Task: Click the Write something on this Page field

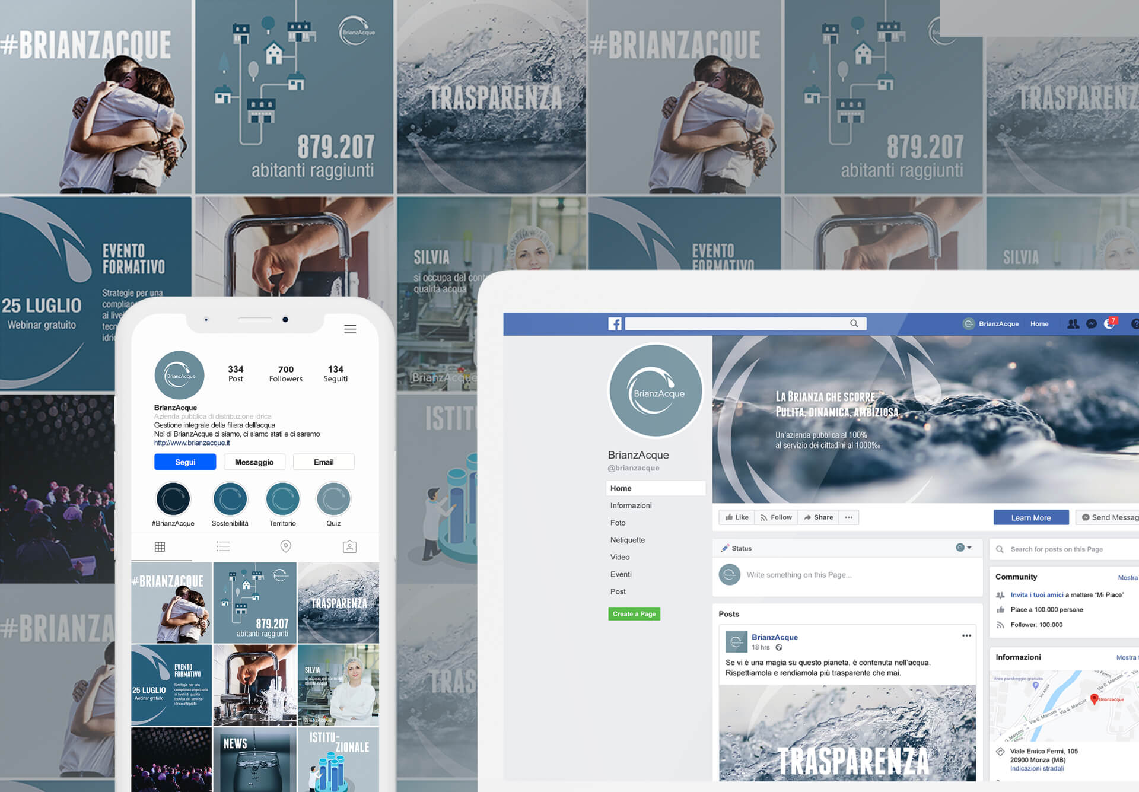Action: 798,575
